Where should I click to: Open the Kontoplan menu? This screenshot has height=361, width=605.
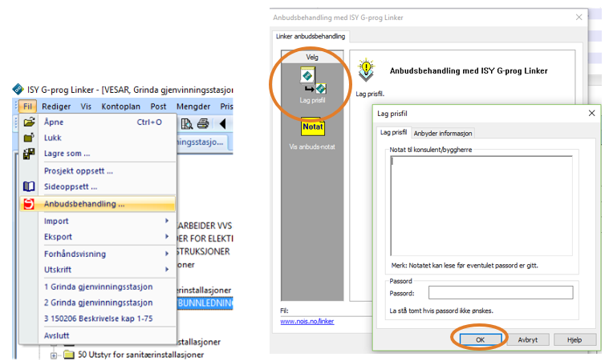click(121, 106)
